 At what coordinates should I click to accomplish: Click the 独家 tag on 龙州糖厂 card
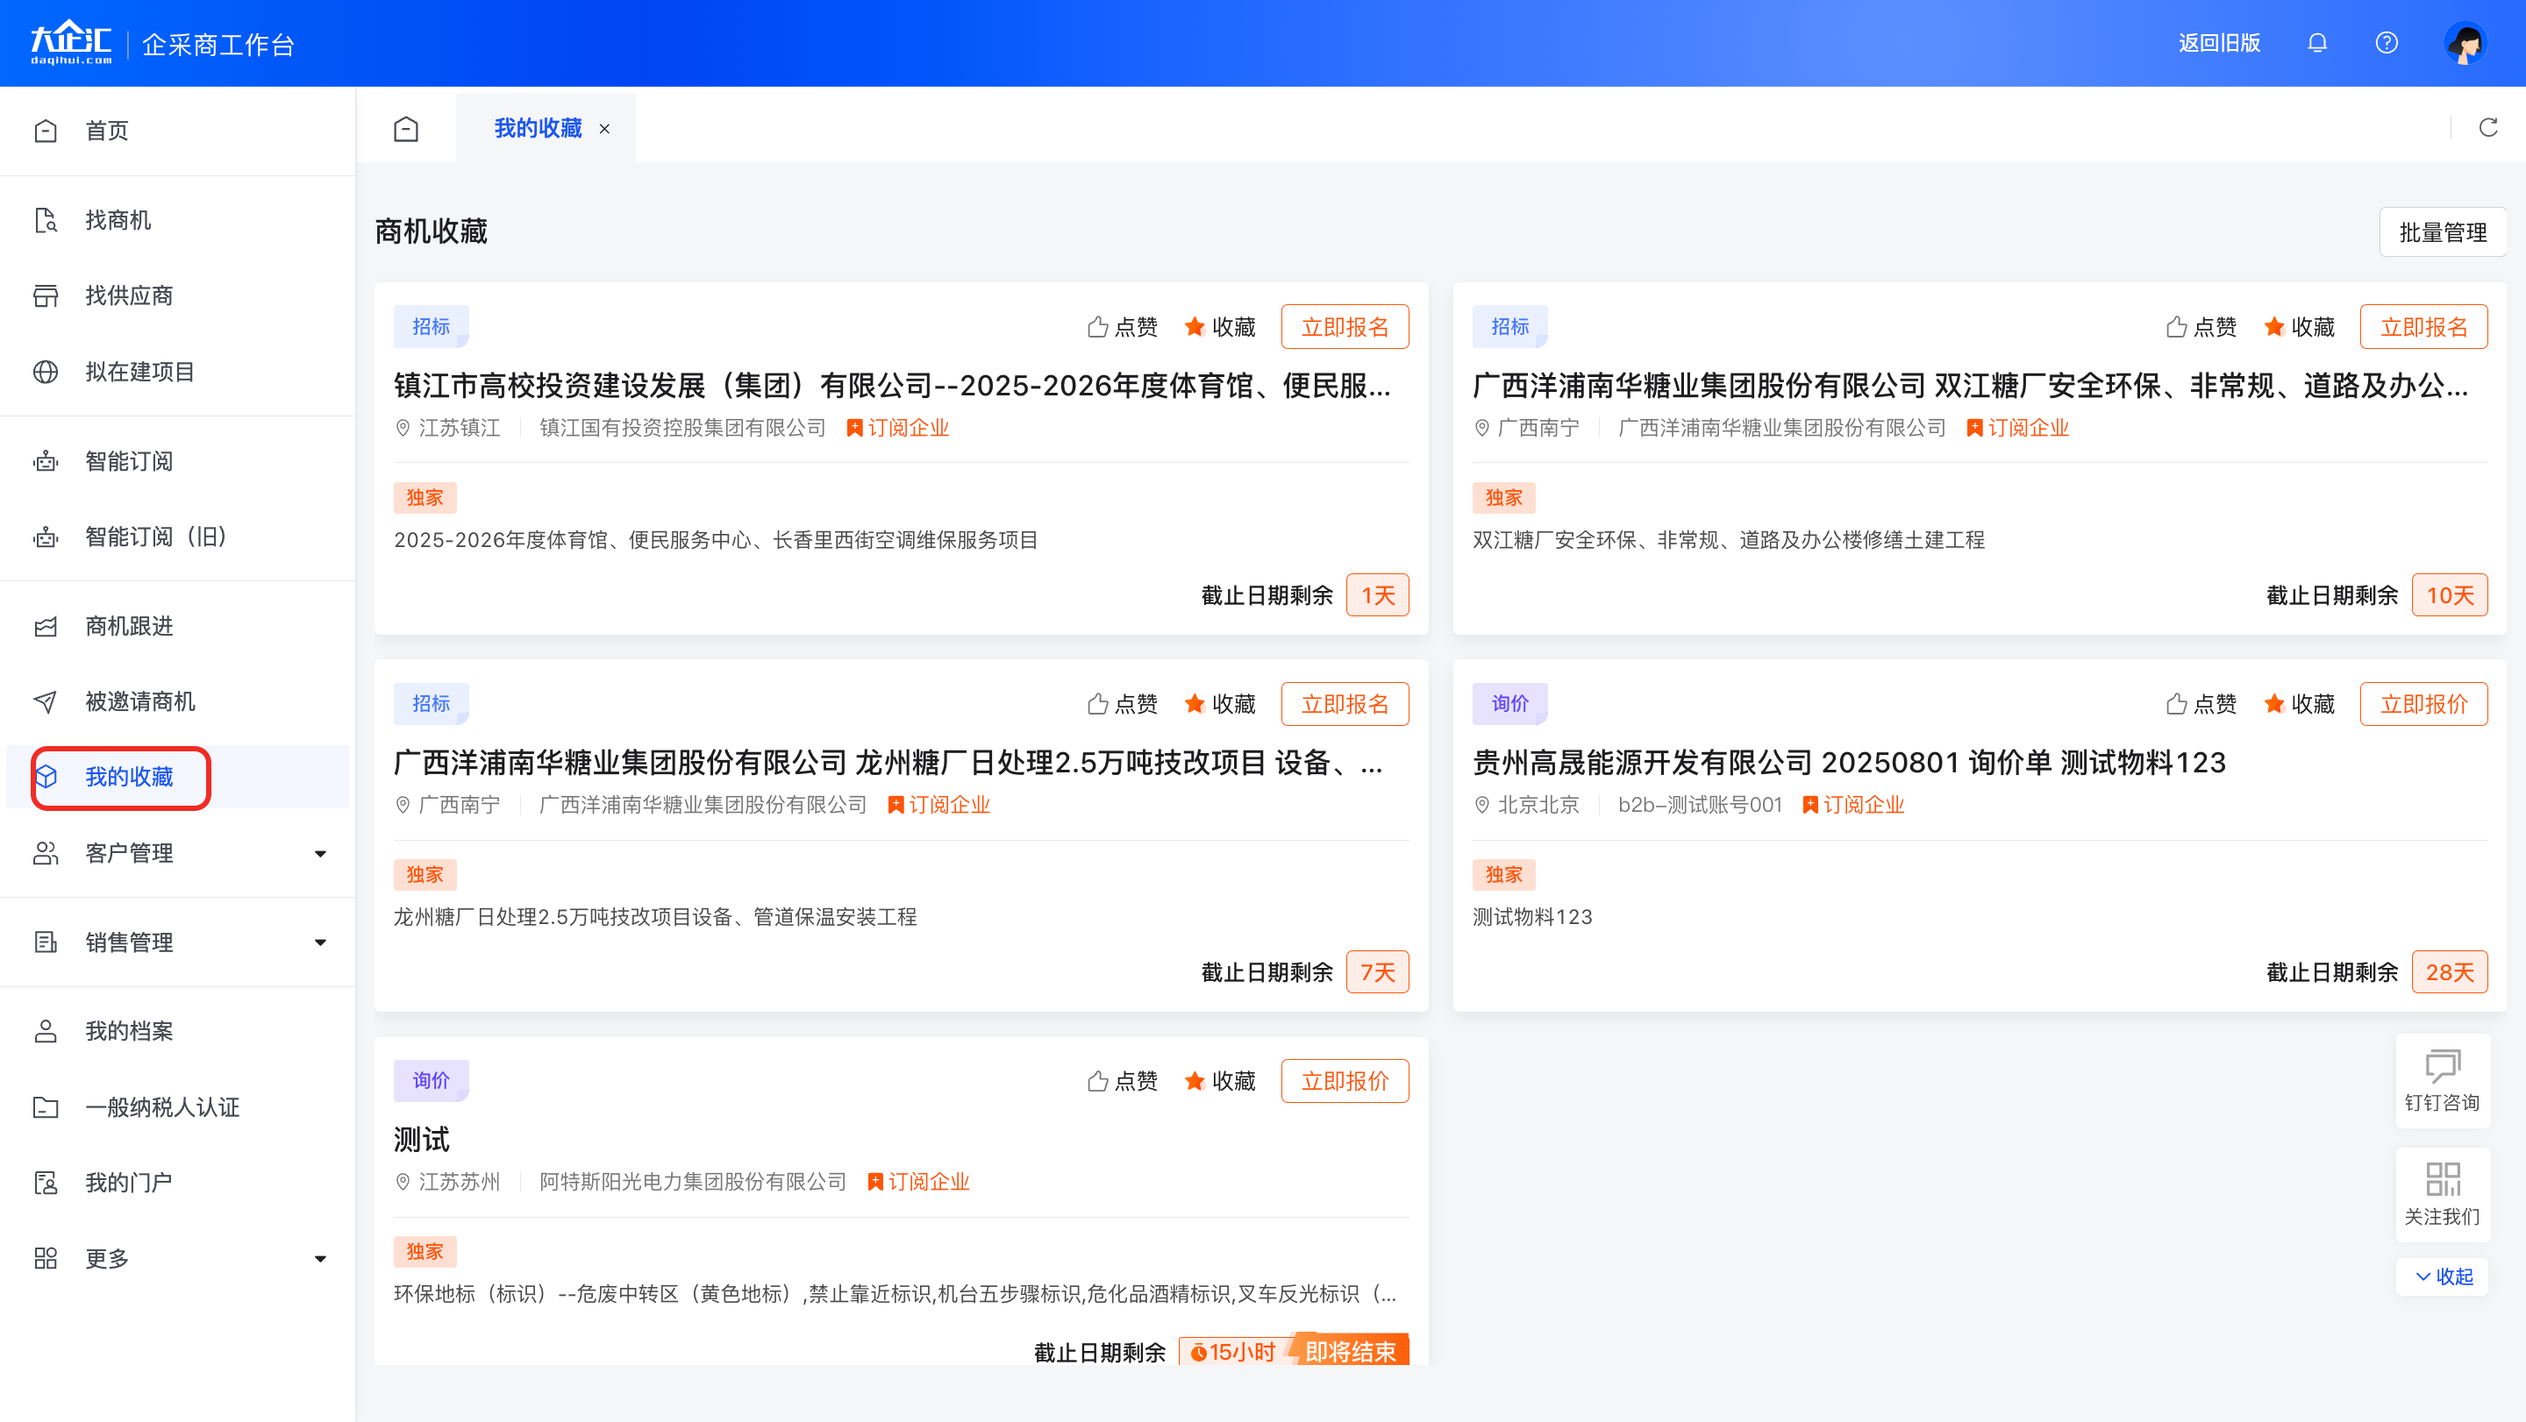tap(425, 874)
